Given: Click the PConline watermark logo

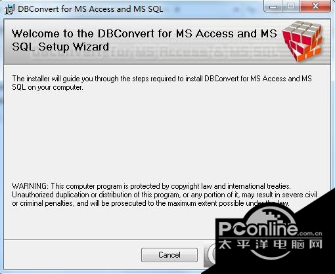Looking at the screenshot, I should pyautogui.click(x=270, y=233).
